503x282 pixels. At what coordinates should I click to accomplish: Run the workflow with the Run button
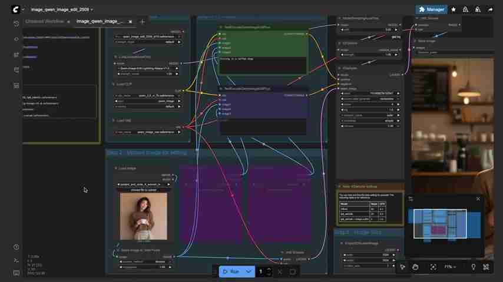tap(231, 271)
